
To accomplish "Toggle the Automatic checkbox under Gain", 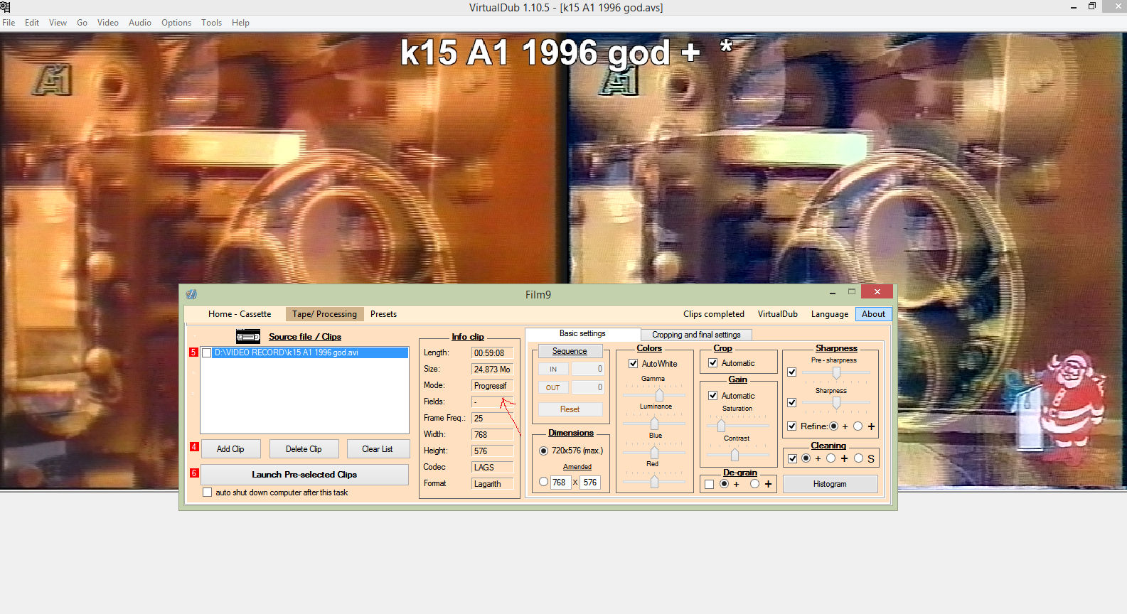I will pos(712,395).
